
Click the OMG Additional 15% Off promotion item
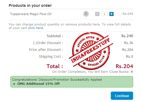click(x=38, y=84)
